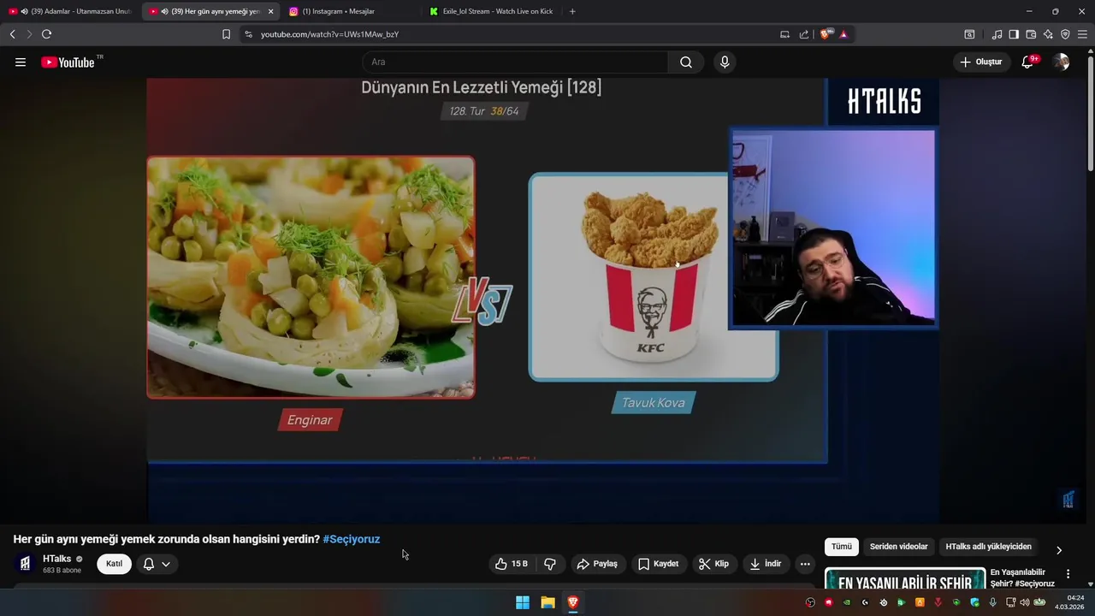Image resolution: width=1095 pixels, height=616 pixels.
Task: Open En Yaşanılabilir Şehir video thumbnail
Action: 905,579
